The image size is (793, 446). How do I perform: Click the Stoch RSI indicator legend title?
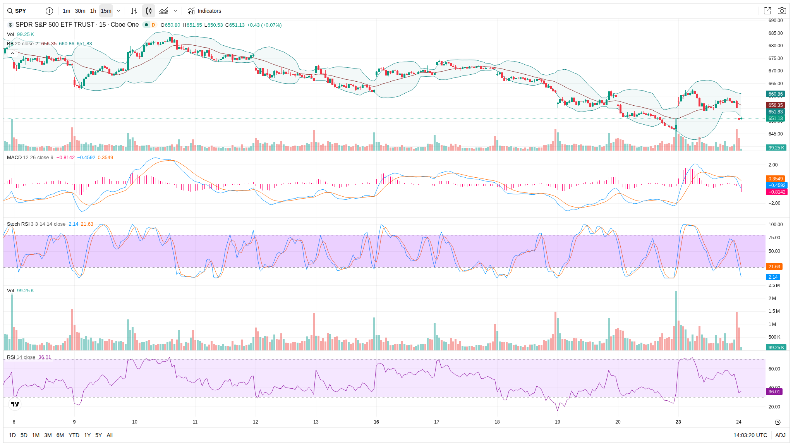click(x=18, y=224)
